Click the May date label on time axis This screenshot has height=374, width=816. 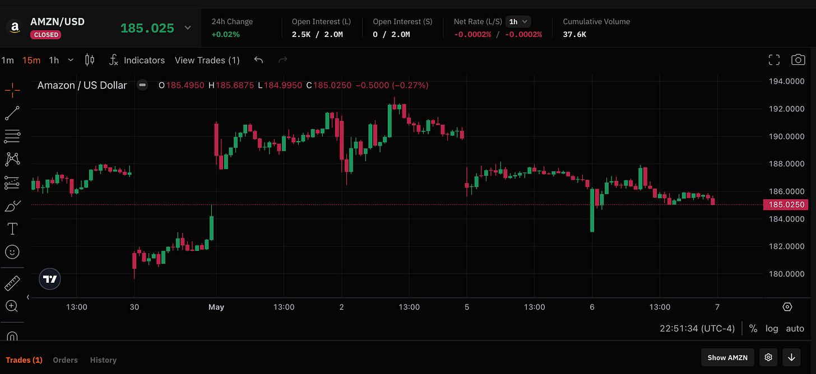click(216, 307)
